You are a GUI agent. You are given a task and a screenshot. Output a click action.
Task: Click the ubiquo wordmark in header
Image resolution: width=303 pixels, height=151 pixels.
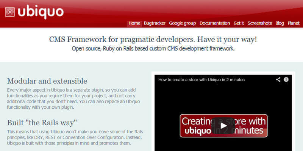pyautogui.click(x=41, y=12)
